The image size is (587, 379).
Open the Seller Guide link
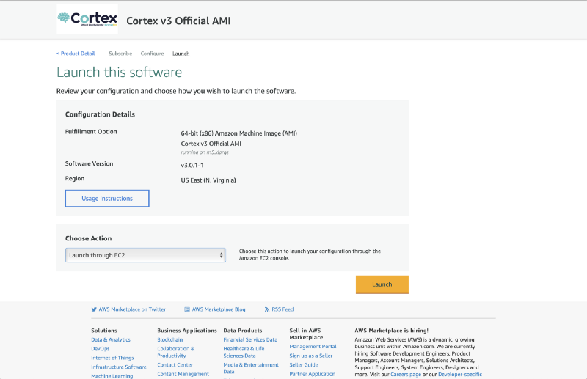coord(304,364)
